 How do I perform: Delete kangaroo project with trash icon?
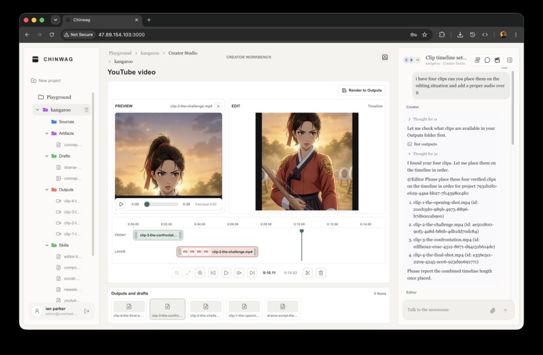click(86, 110)
